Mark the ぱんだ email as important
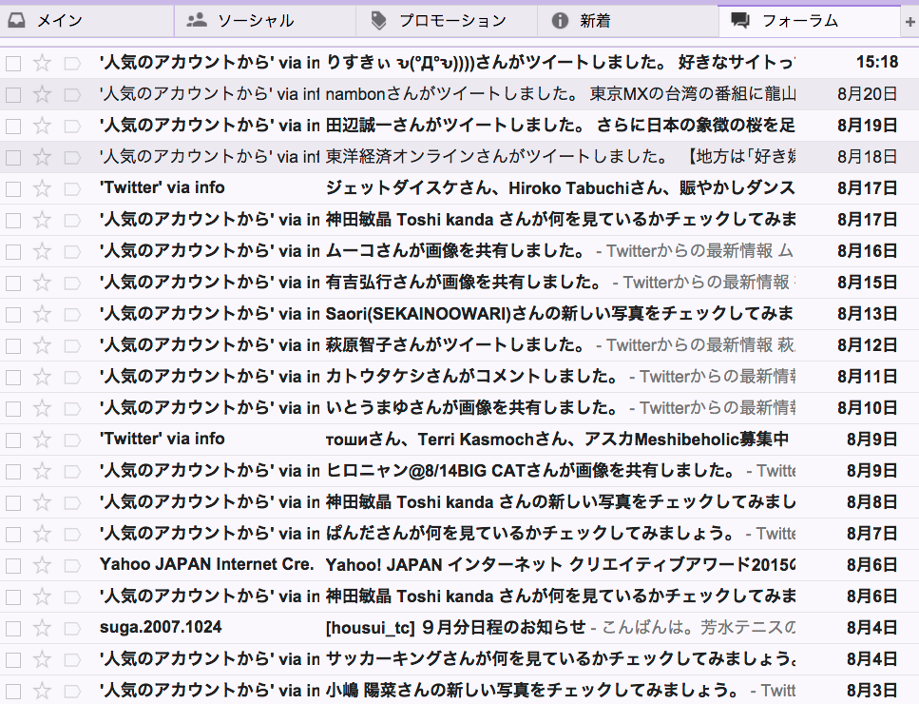Image resolution: width=919 pixels, height=704 pixels. point(72,534)
